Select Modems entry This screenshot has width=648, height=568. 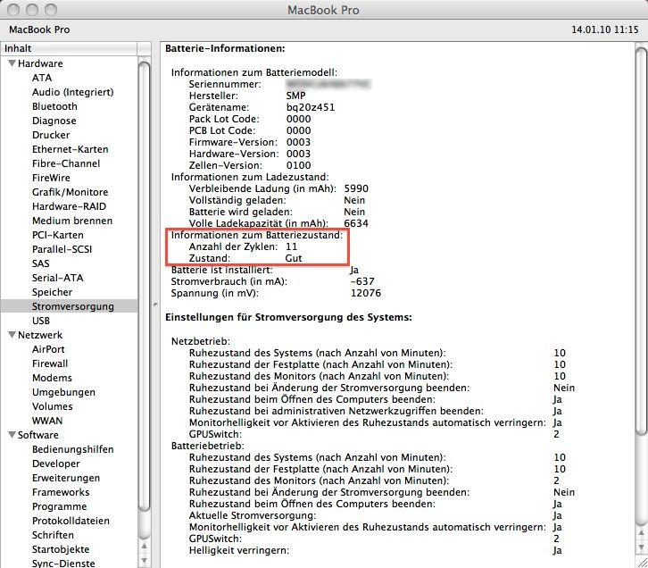[x=52, y=378]
